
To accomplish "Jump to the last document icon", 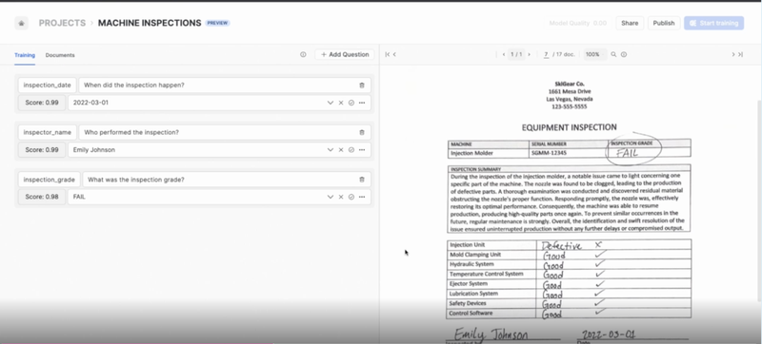I will pyautogui.click(x=741, y=55).
